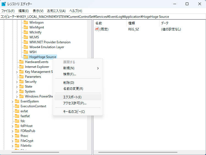Click the WSH folder icon
Image resolution: width=206 pixels, height=155 pixels.
tap(26, 52)
